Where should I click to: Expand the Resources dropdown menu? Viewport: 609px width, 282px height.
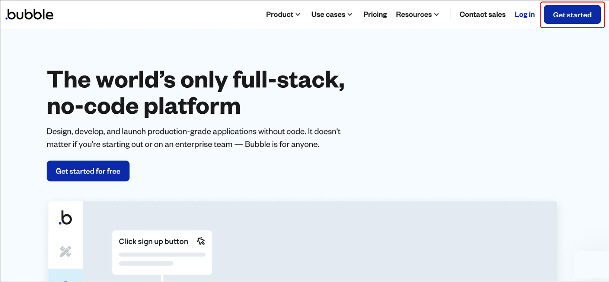pos(417,14)
